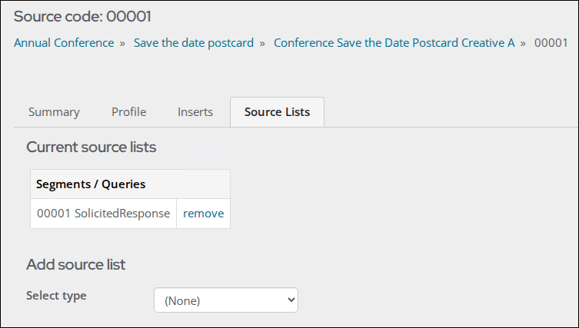Click the » separator after Save the date postcard
The width and height of the screenshot is (579, 328).
click(x=262, y=44)
